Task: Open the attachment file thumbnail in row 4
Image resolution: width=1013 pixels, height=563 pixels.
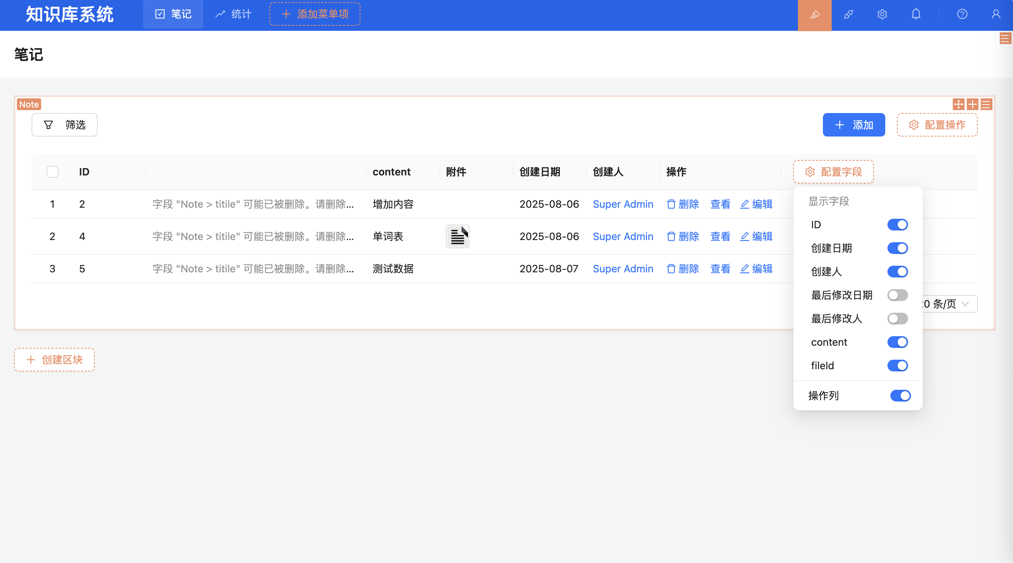Action: (x=457, y=236)
